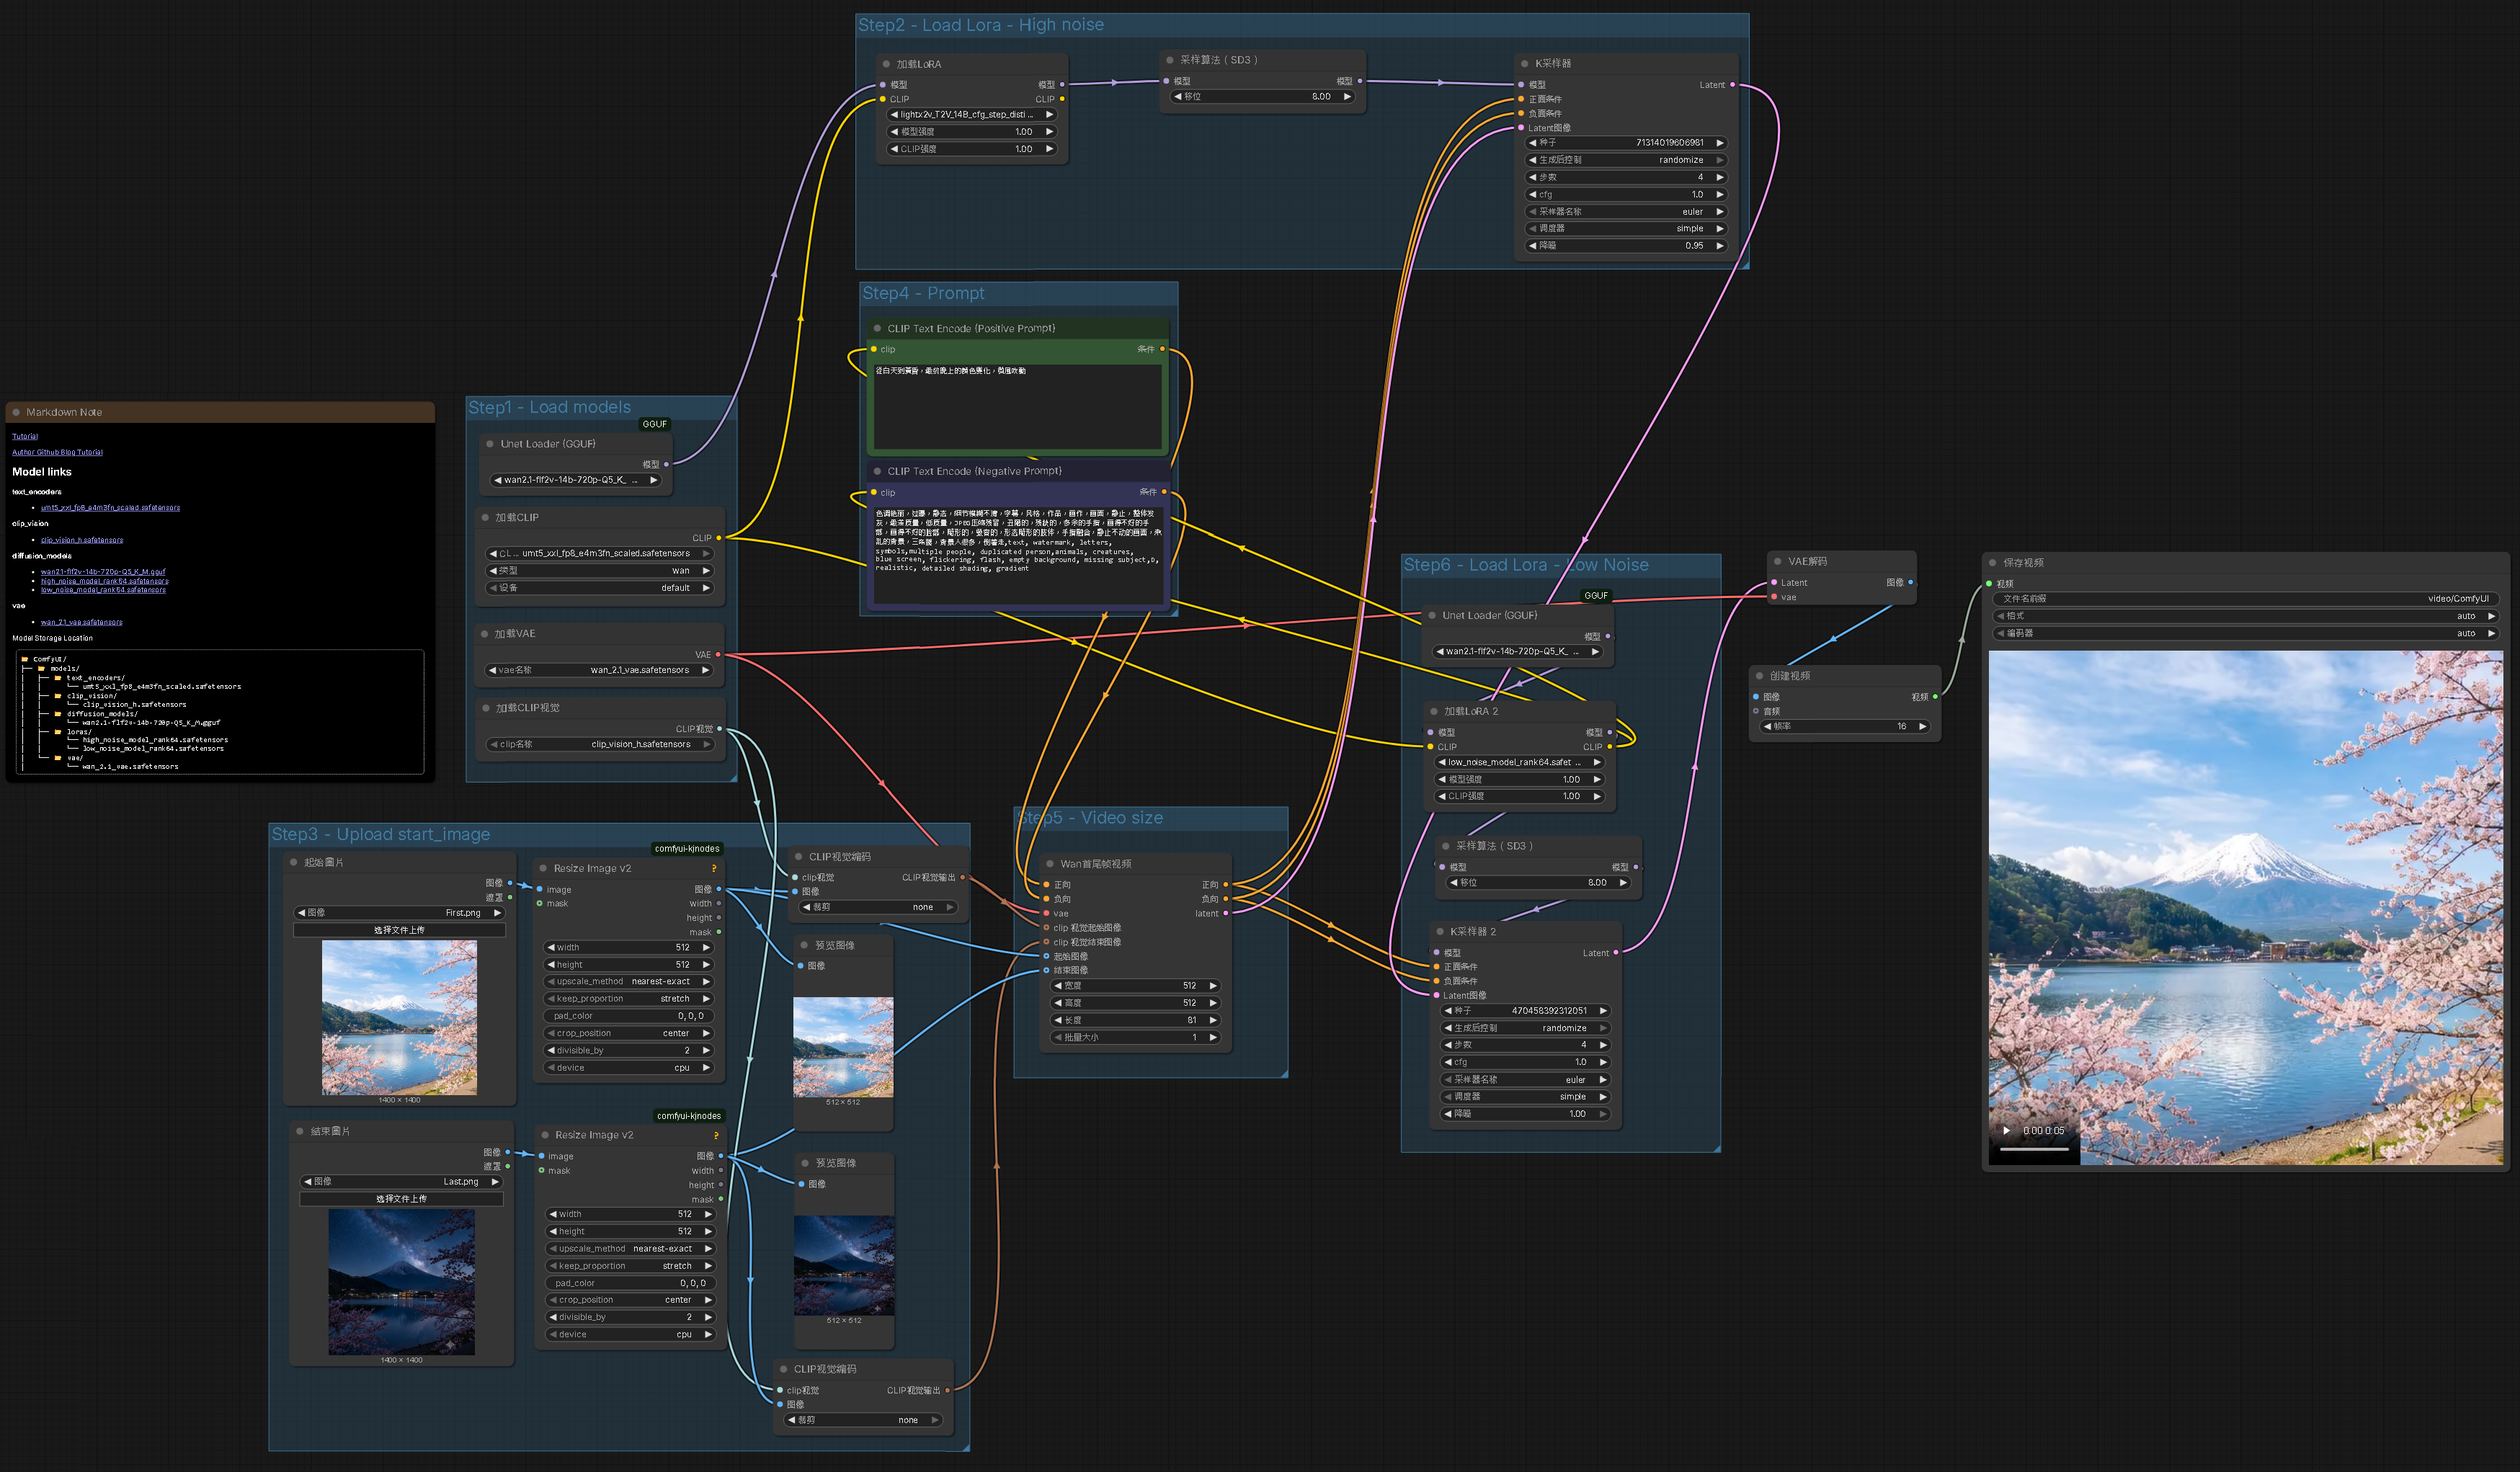Click the VAE output port on 加载VAE
The width and height of the screenshot is (2520, 1472).
point(718,655)
